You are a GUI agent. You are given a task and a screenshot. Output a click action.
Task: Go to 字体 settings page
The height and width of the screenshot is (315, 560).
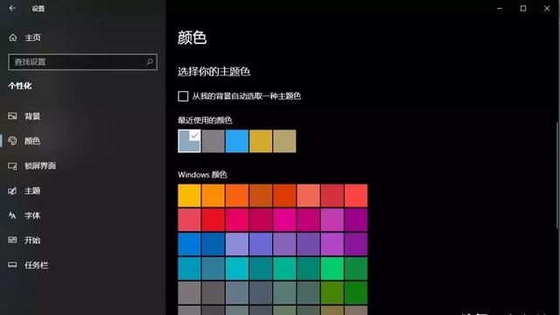click(32, 215)
